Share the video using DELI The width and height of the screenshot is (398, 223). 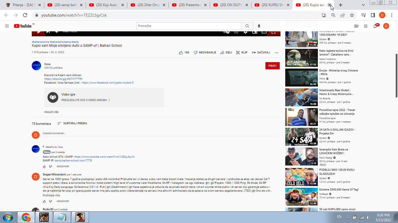tap(226, 53)
